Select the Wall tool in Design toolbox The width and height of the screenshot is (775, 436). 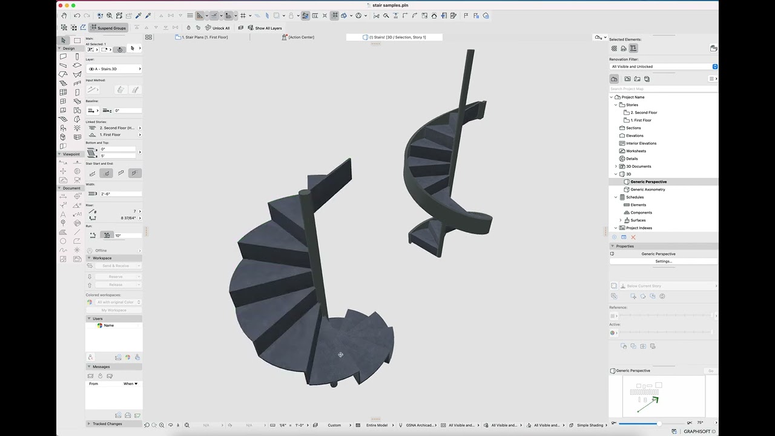coord(63,56)
